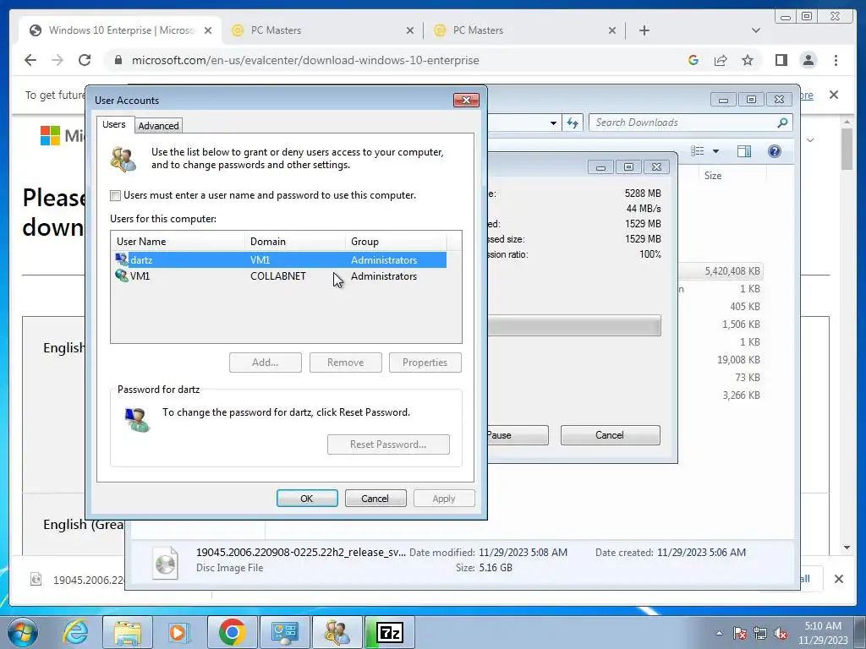This screenshot has height=649, width=866.
Task: Select the VM1 COLLABNET user row
Action: (279, 276)
